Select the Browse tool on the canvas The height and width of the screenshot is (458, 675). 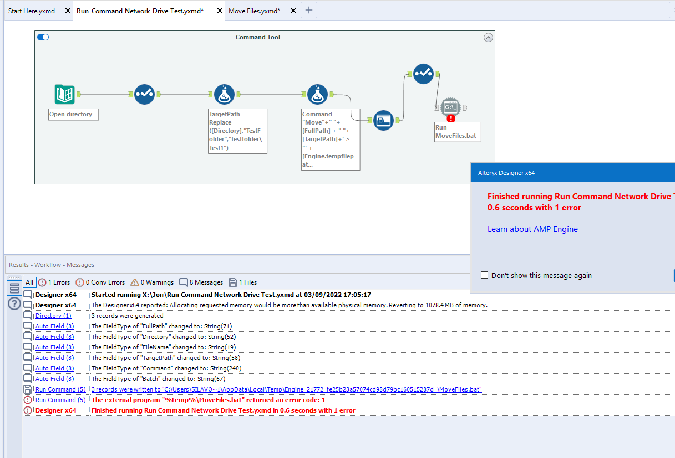click(383, 120)
